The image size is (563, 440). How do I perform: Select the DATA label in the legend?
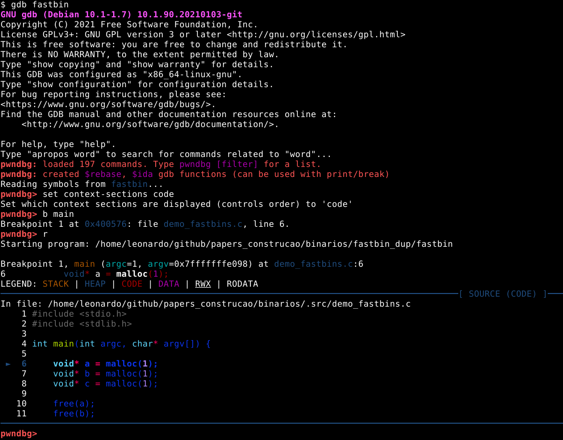(x=168, y=284)
